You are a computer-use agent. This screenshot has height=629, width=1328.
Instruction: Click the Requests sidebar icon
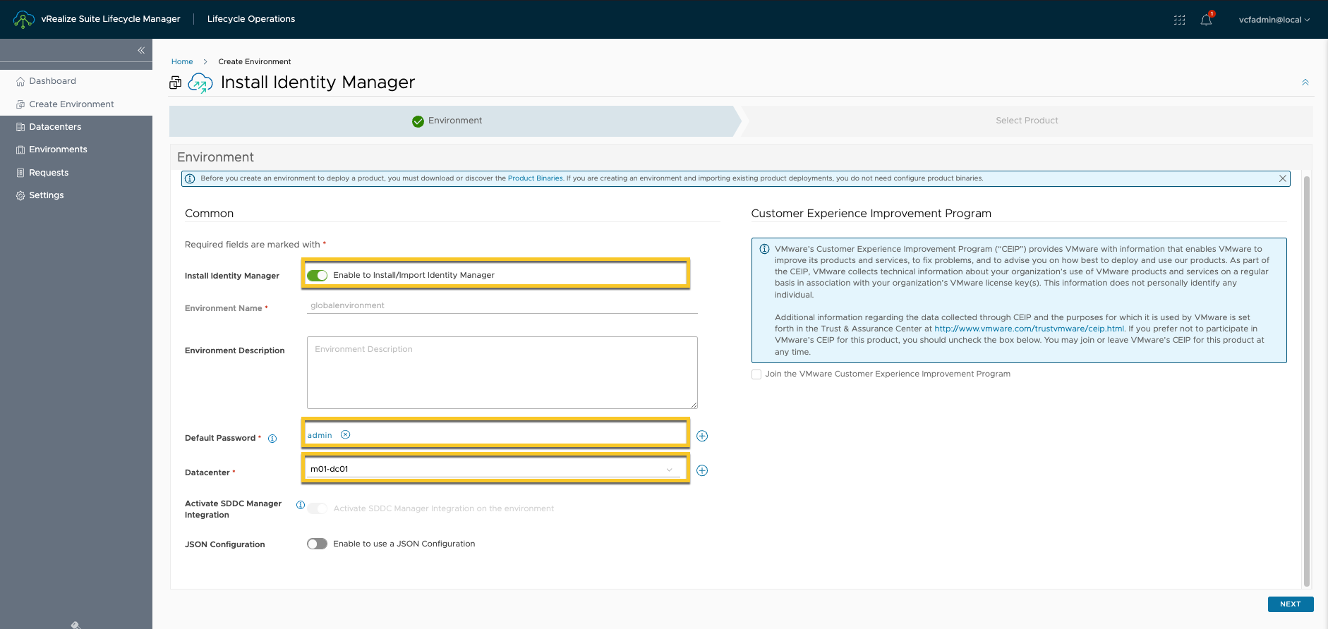[x=20, y=173]
